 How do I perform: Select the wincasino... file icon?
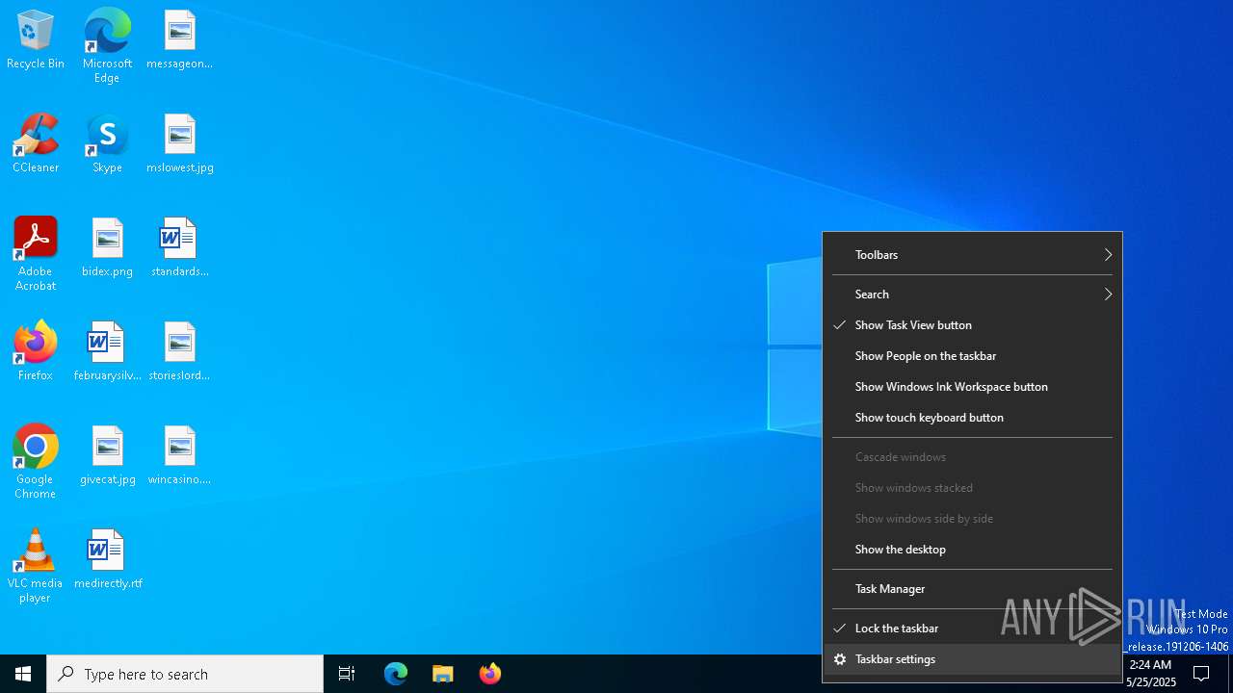[179, 455]
